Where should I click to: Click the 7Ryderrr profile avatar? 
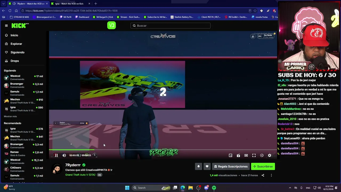pyautogui.click(x=57, y=169)
